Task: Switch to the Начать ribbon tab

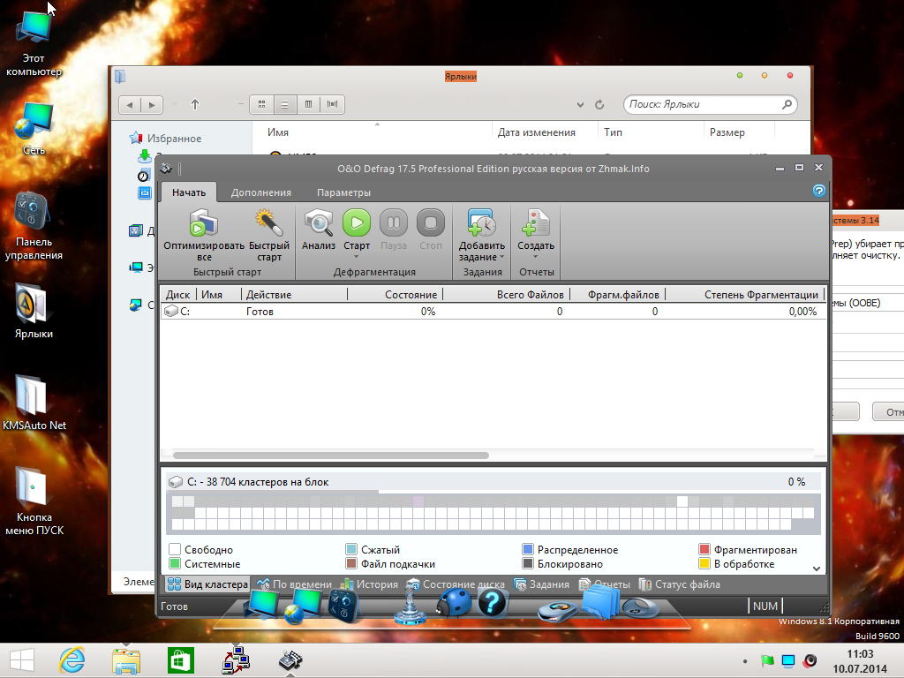Action: click(189, 192)
